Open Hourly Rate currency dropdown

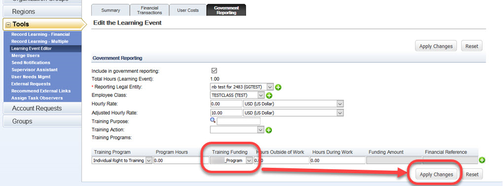tap(340, 104)
